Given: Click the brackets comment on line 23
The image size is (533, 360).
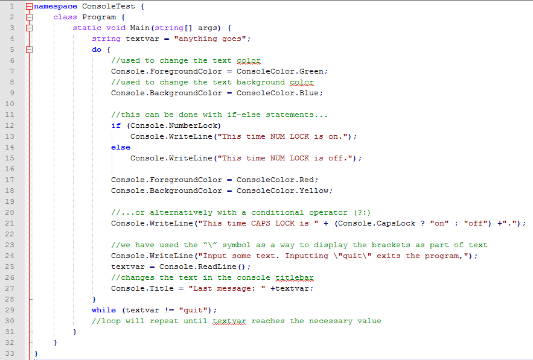Looking at the screenshot, I should pos(299,245).
